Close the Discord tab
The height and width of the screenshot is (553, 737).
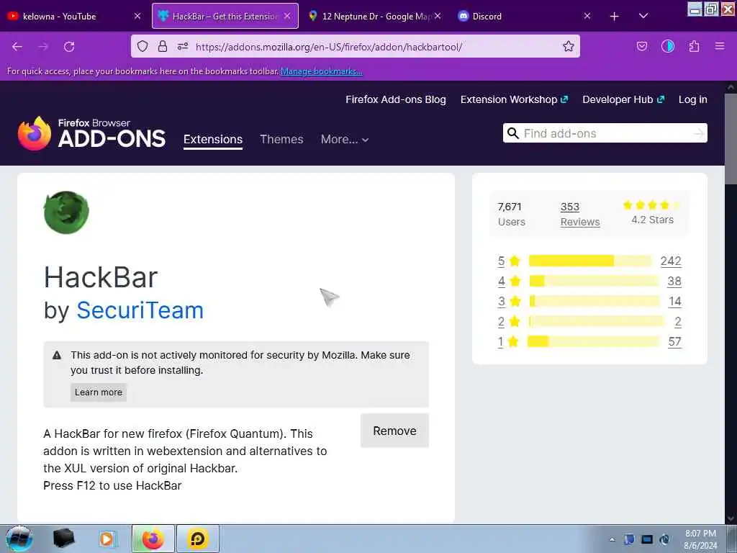(587, 16)
